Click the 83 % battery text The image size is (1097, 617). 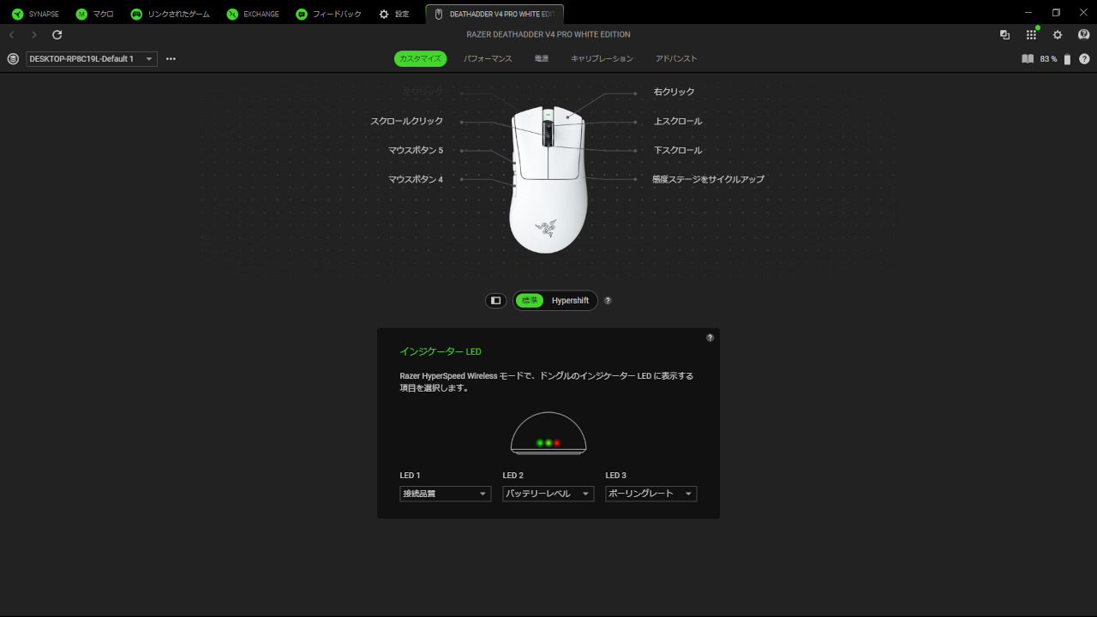click(1048, 59)
